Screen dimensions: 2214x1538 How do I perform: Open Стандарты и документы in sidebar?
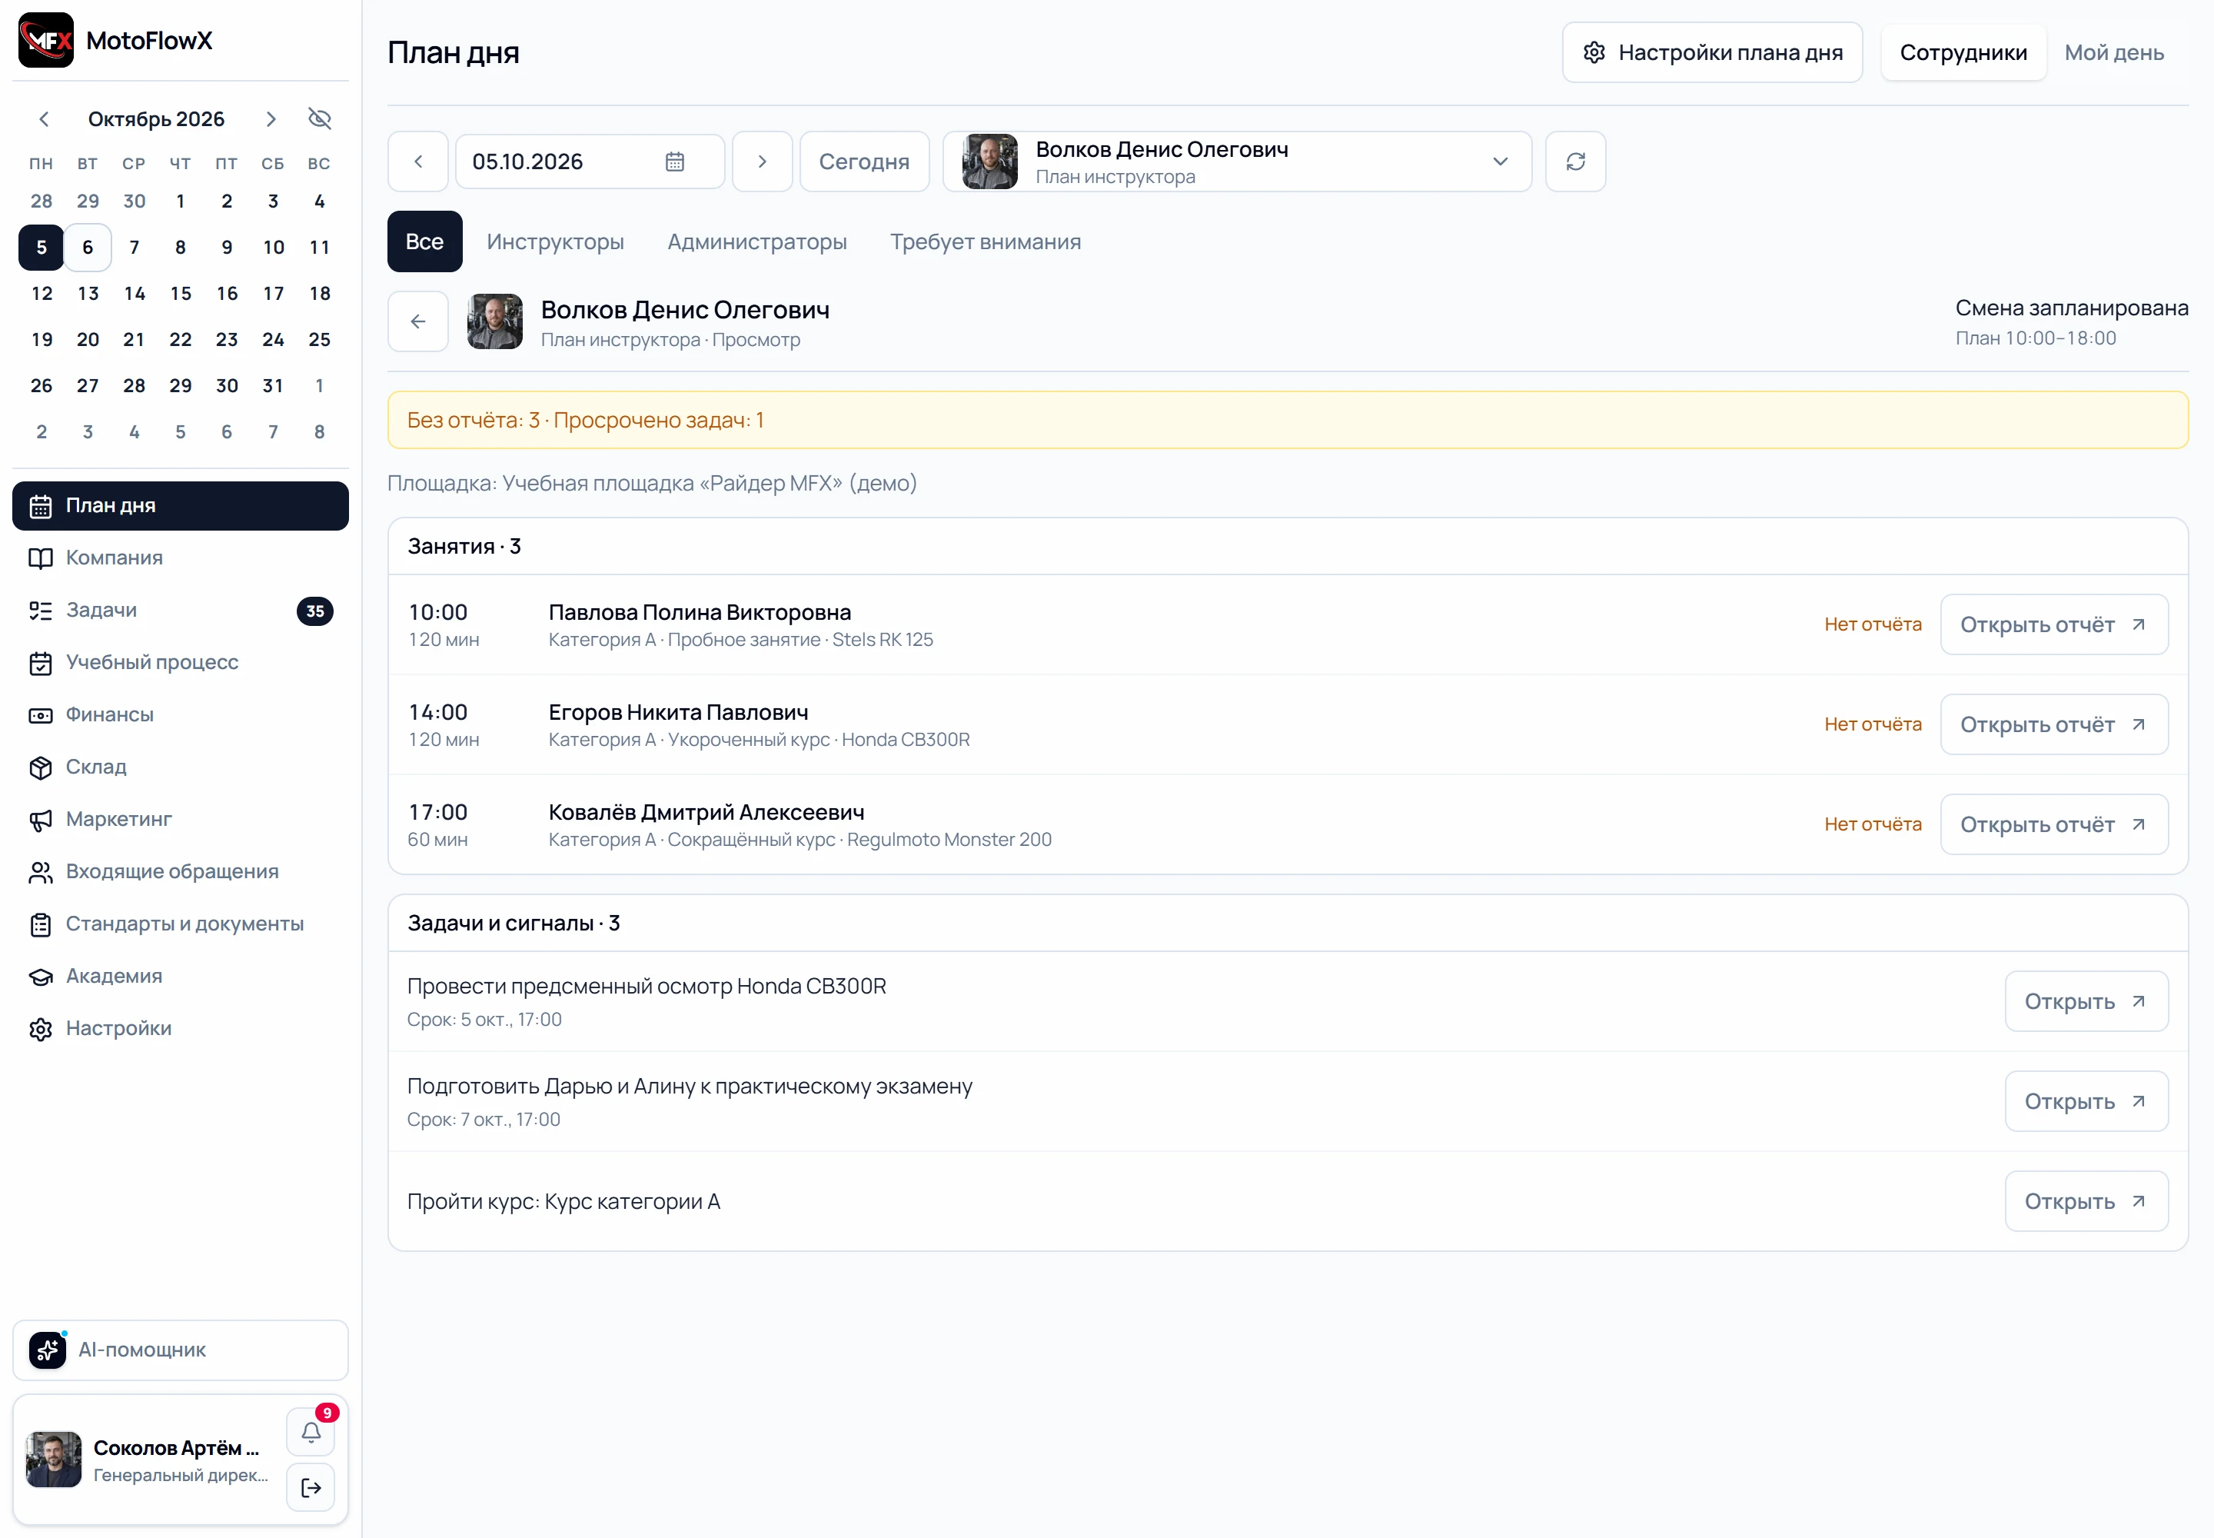click(x=180, y=924)
